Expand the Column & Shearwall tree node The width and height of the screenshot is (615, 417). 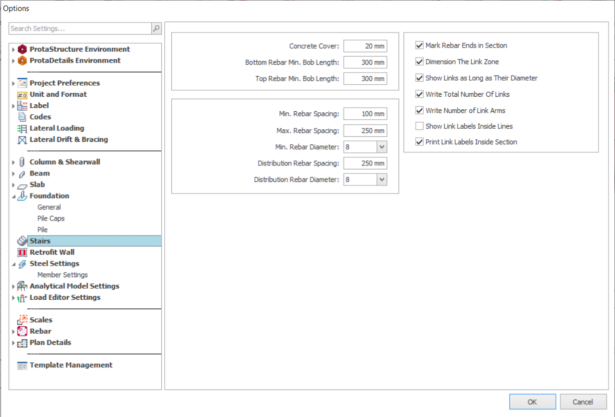tap(14, 162)
